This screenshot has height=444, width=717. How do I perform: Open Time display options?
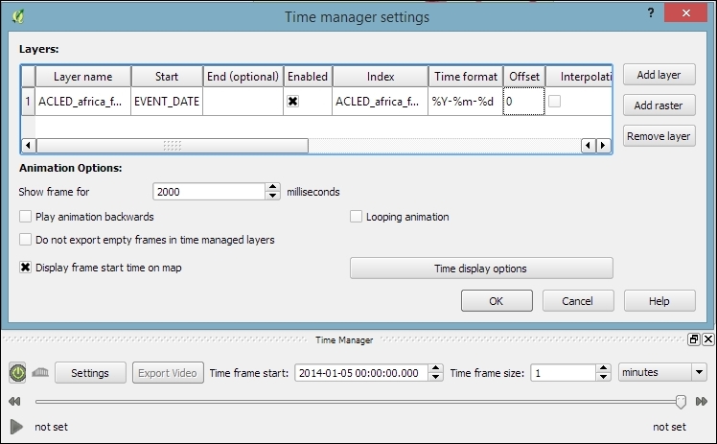[x=480, y=269]
